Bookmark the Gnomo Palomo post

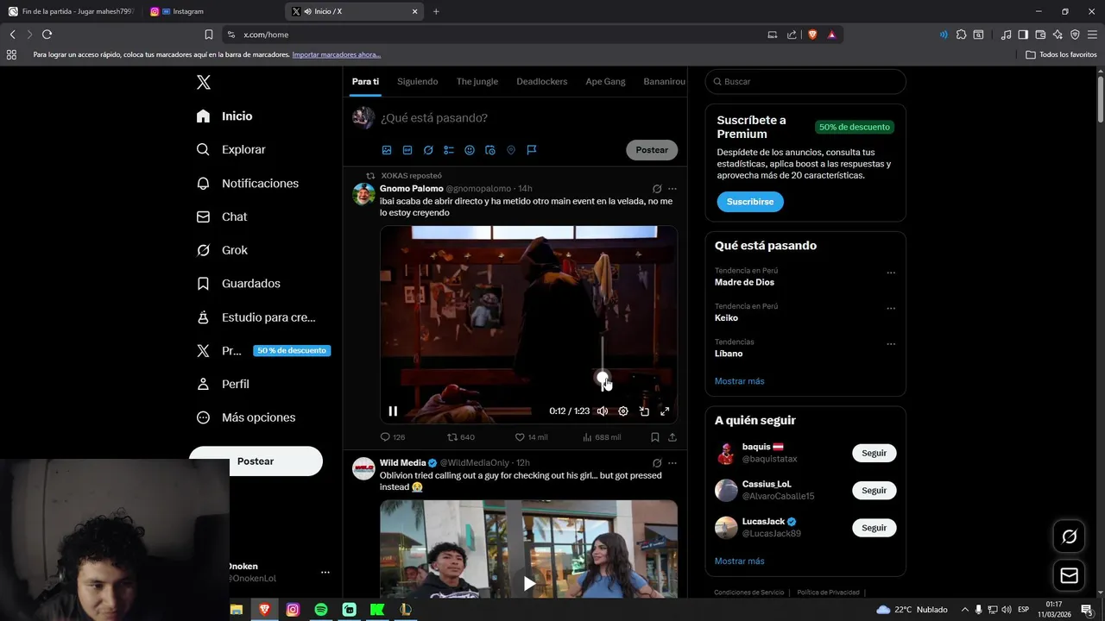(x=655, y=437)
